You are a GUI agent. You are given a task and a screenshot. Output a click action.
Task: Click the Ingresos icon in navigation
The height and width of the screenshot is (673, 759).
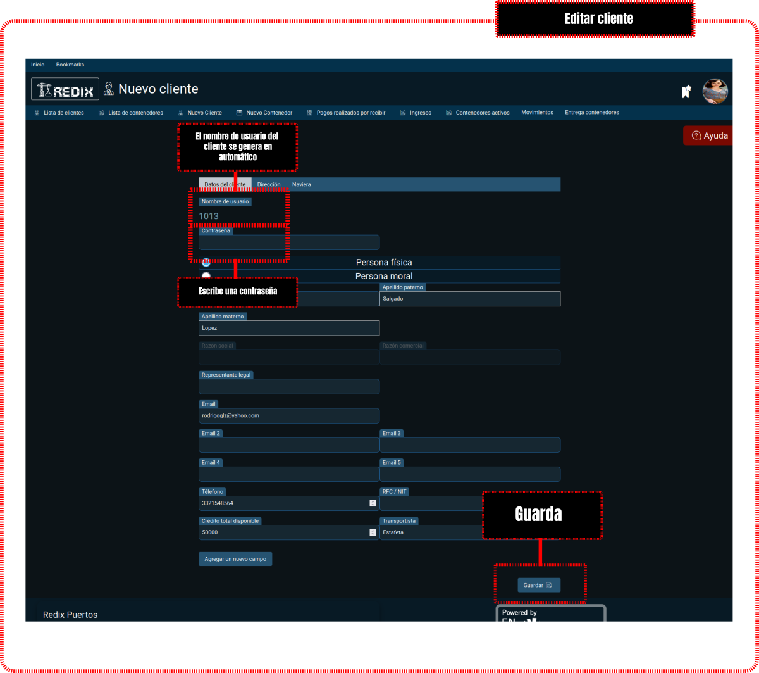click(x=403, y=113)
